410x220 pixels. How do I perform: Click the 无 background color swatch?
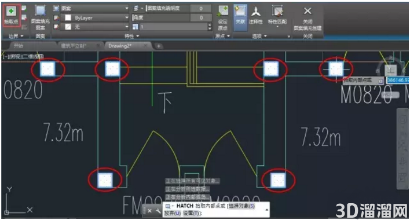click(68, 27)
